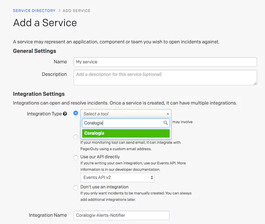Open the Select a tool dropdown

[126, 114]
